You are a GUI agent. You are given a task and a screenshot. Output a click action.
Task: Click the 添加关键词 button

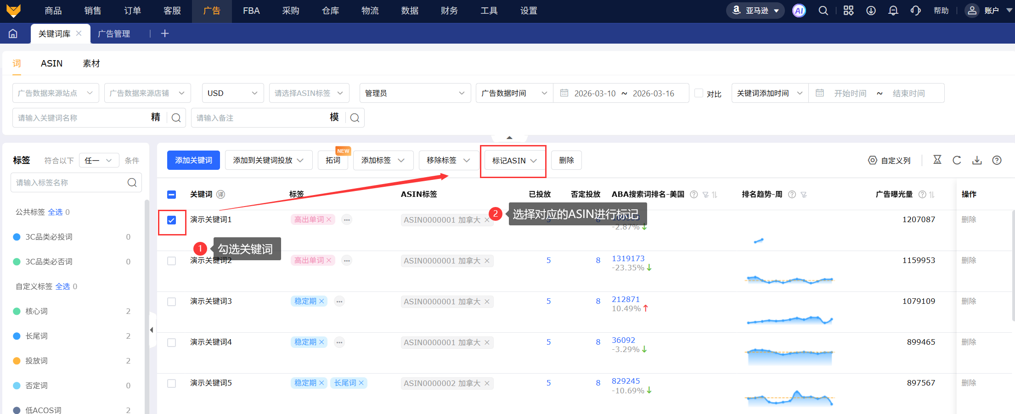pyautogui.click(x=193, y=160)
